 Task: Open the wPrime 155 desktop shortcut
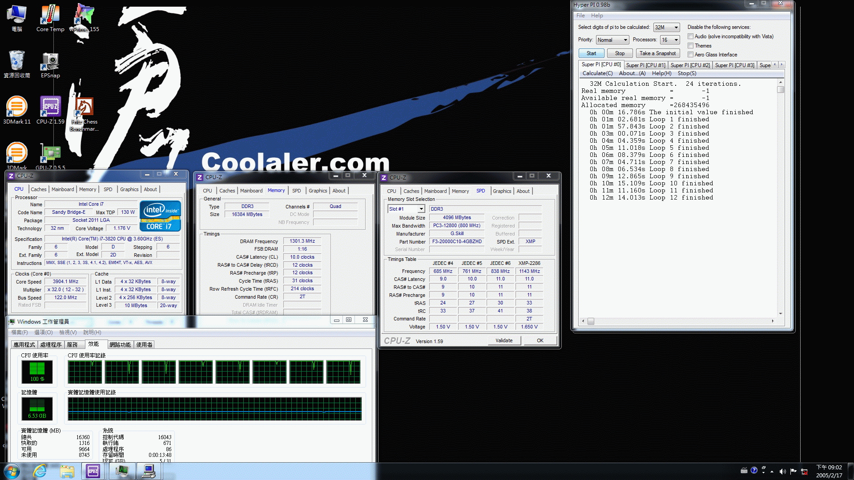(84, 18)
